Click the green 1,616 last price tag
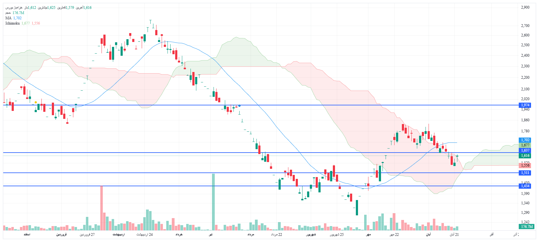The width and height of the screenshot is (539, 242). click(525, 156)
